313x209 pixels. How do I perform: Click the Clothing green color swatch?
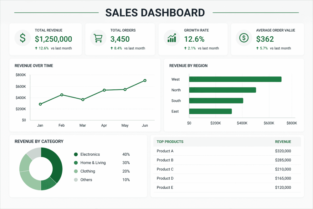tap(76, 171)
